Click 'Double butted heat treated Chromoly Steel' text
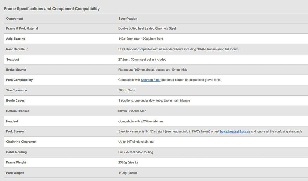The height and width of the screenshot is (181, 308). point(147,29)
